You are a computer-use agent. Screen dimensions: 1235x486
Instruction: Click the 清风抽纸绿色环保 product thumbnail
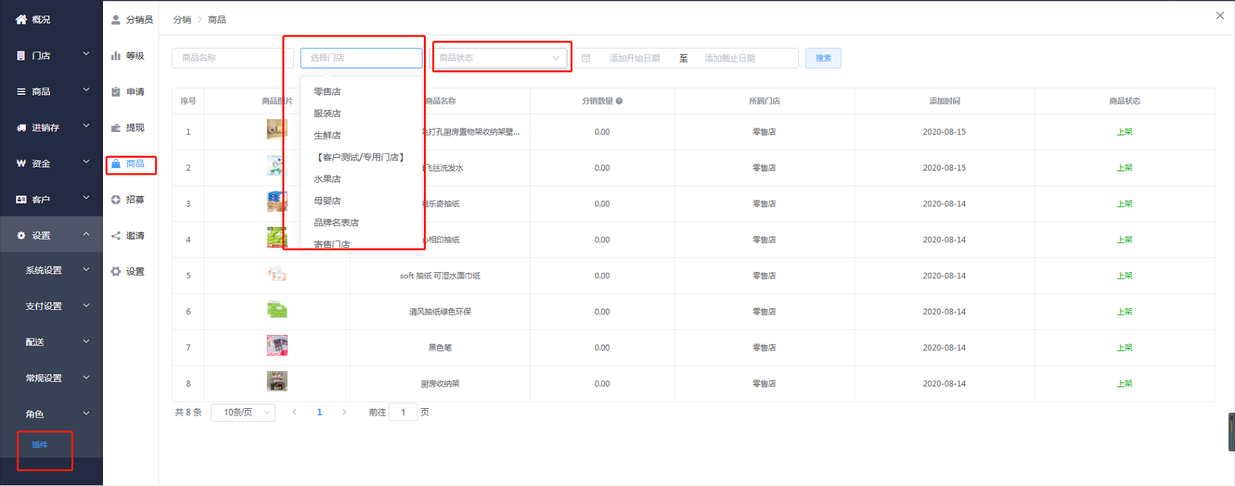pos(277,309)
